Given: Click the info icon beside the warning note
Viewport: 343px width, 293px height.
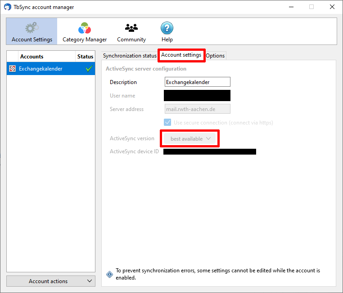Looking at the screenshot, I should point(109,274).
